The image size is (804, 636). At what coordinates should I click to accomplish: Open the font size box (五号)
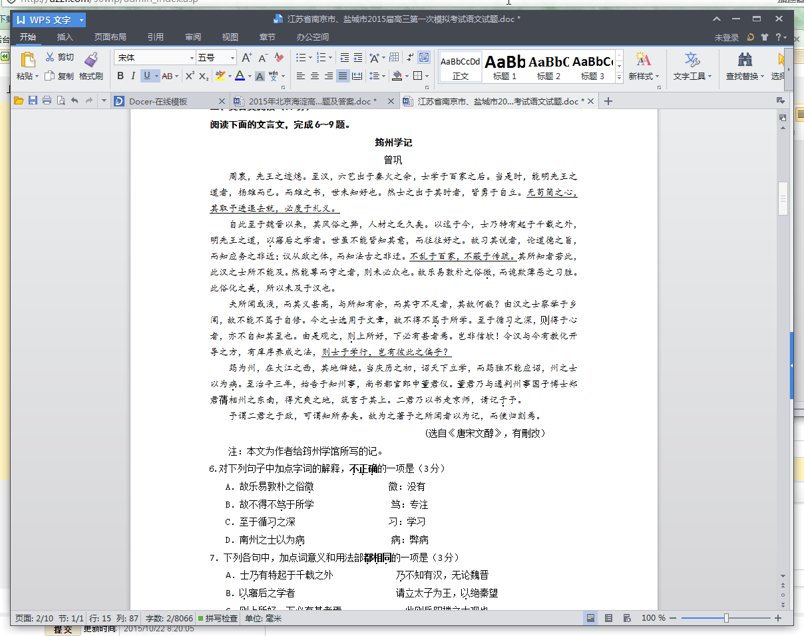(x=216, y=58)
